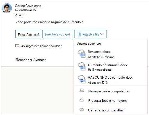Click the date Ter 7/28/2018 5:29 PM
This screenshot has width=149, height=115.
tap(26, 10)
